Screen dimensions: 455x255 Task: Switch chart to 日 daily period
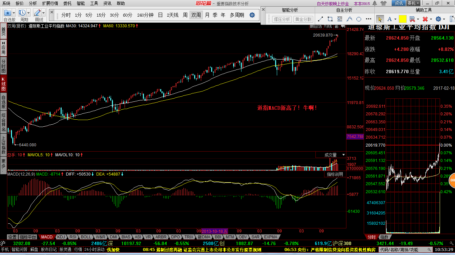pyautogui.click(x=160, y=15)
